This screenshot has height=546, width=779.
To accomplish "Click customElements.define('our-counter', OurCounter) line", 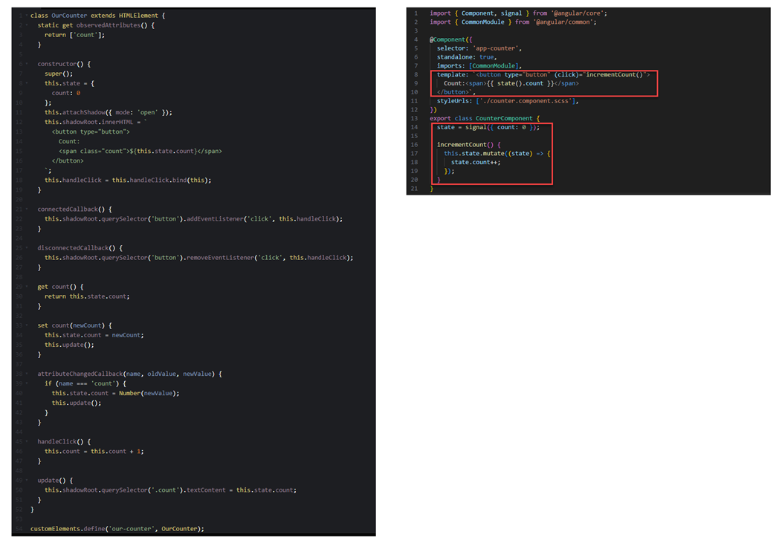I will pos(117,529).
